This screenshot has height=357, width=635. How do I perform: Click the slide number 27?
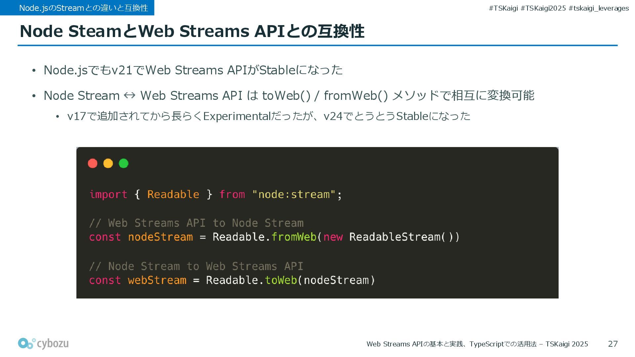613,344
